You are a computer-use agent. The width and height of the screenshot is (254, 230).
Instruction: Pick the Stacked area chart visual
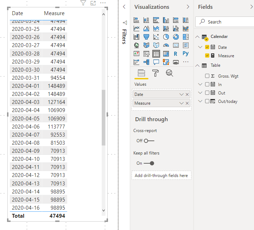click(156, 29)
